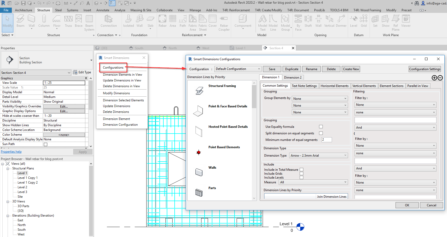Click the Save configuration button
447x237 pixels.
tap(272, 69)
